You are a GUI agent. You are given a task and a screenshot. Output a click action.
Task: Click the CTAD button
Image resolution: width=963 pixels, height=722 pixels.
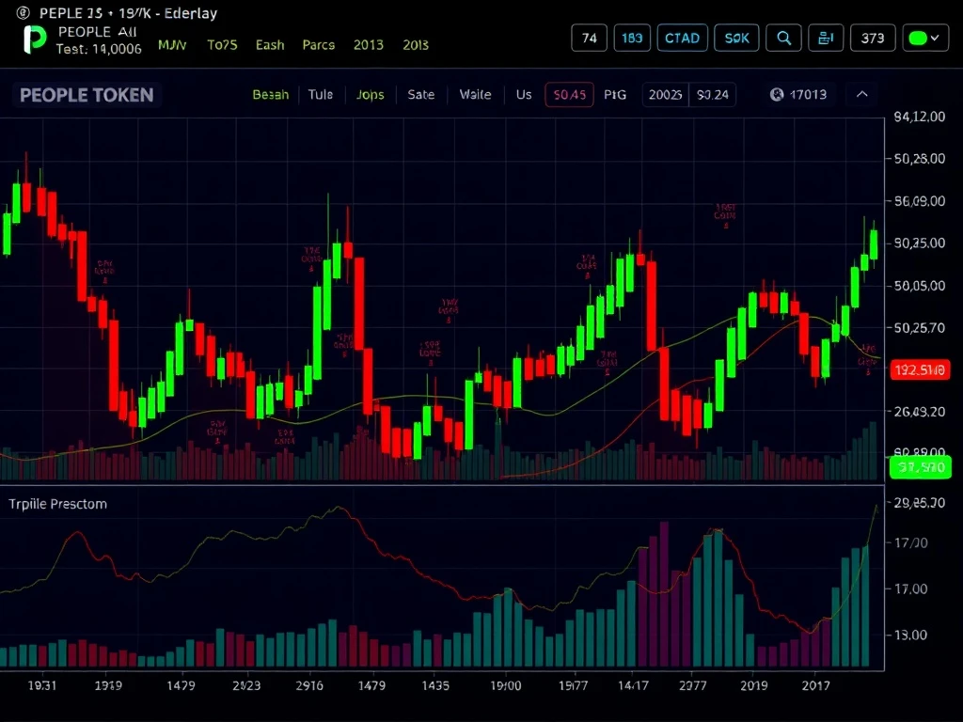[683, 38]
